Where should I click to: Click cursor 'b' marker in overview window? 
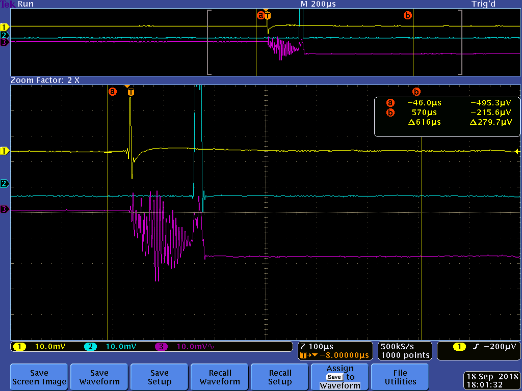click(x=407, y=15)
